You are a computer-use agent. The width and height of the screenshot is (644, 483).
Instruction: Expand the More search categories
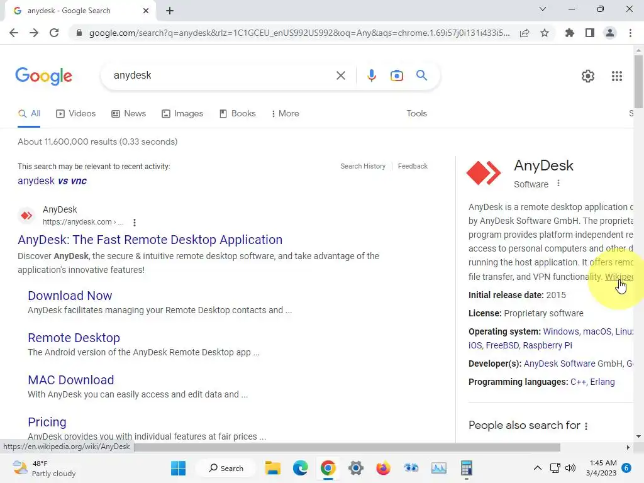285,114
